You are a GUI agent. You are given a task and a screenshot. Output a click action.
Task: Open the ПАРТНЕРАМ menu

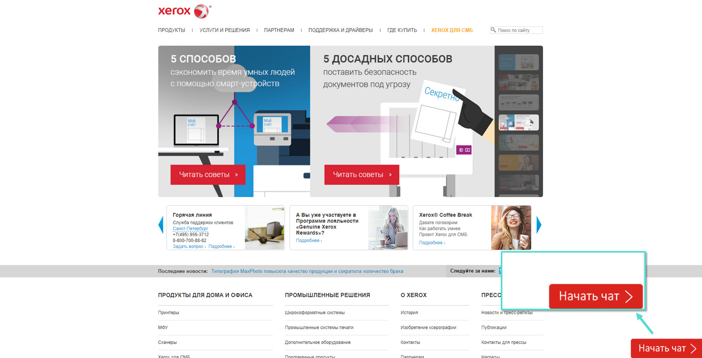(x=279, y=30)
